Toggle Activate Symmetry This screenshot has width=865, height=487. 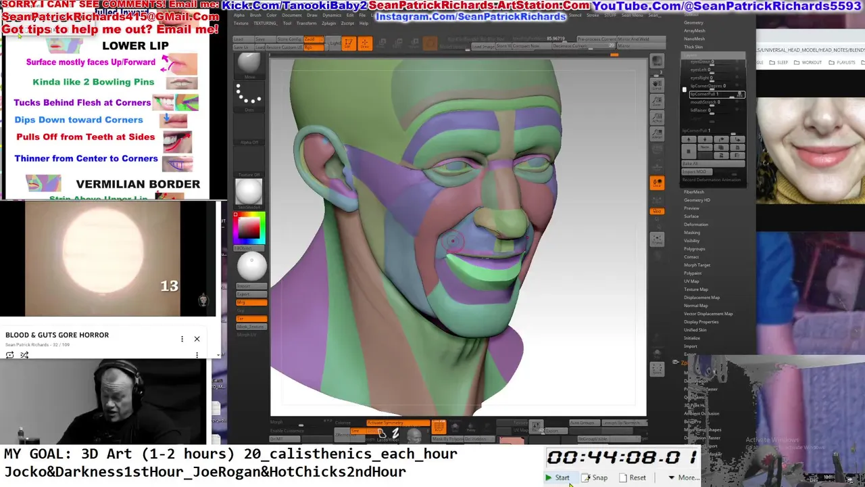(x=398, y=423)
